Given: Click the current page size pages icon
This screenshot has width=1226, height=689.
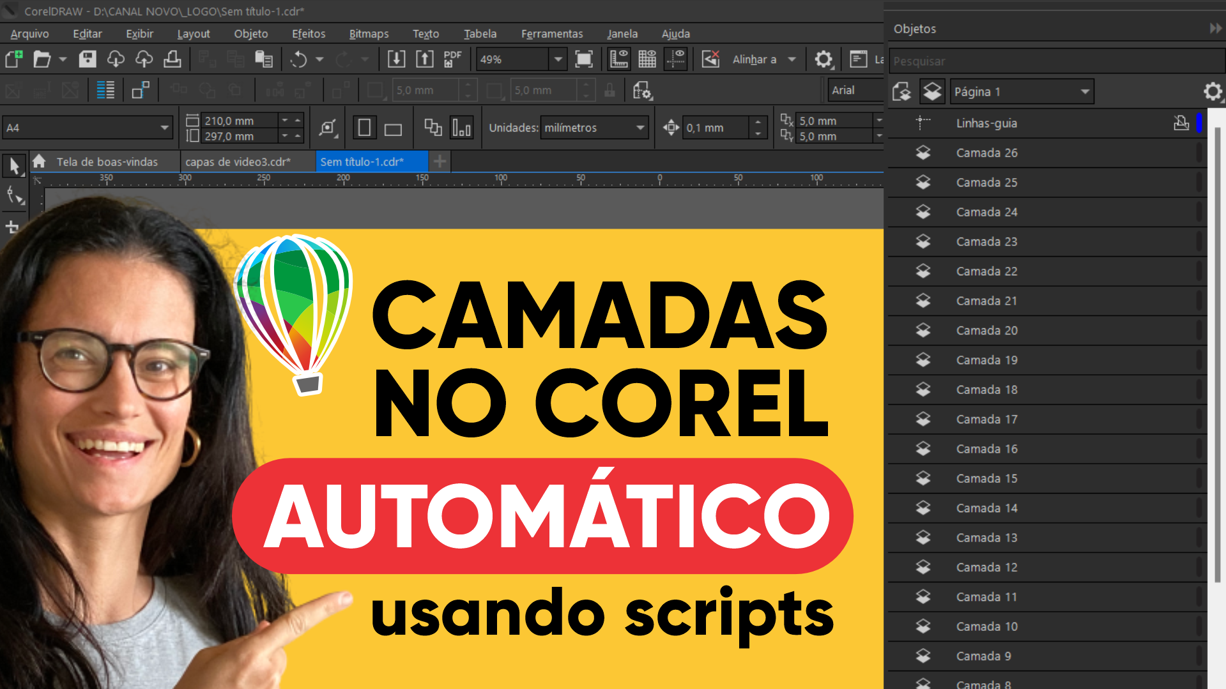Looking at the screenshot, I should (x=433, y=128).
